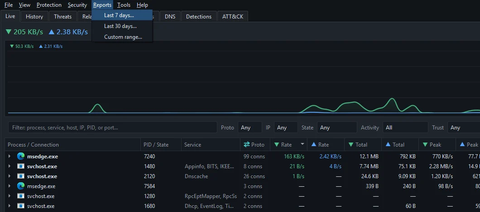
Task: Open the IP filter dropdown
Action: tap(286, 128)
